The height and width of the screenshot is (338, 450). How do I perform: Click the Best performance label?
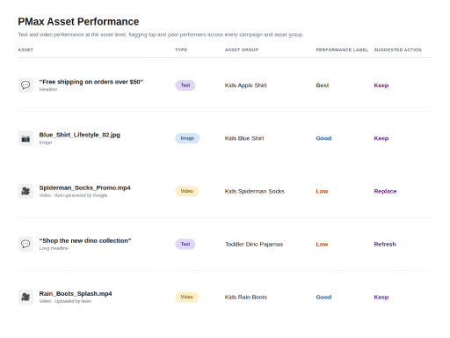pyautogui.click(x=323, y=85)
